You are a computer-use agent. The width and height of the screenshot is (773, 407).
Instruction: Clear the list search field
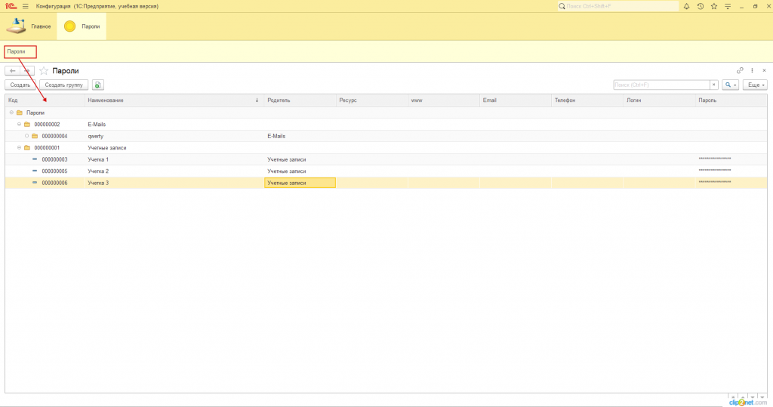[x=714, y=85]
